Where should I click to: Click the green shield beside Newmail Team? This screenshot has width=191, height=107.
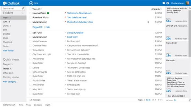tap(48, 13)
